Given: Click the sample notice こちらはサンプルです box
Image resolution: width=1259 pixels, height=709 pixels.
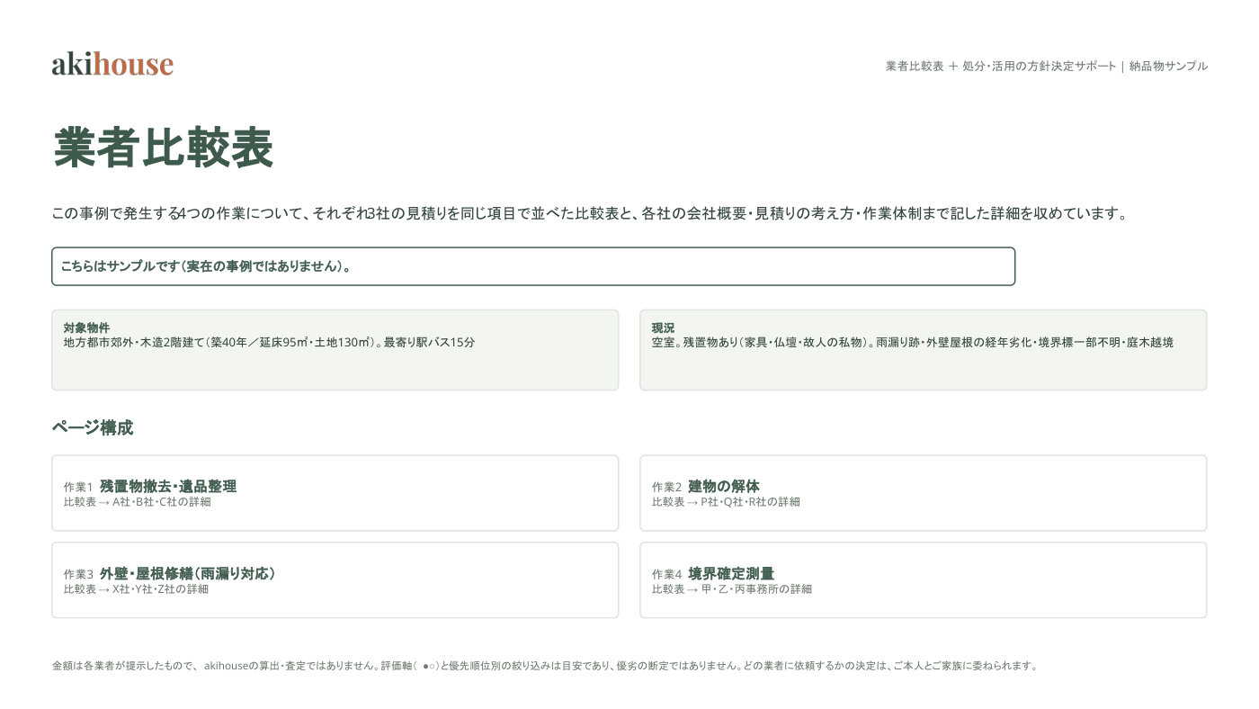Looking at the screenshot, I should tap(533, 266).
